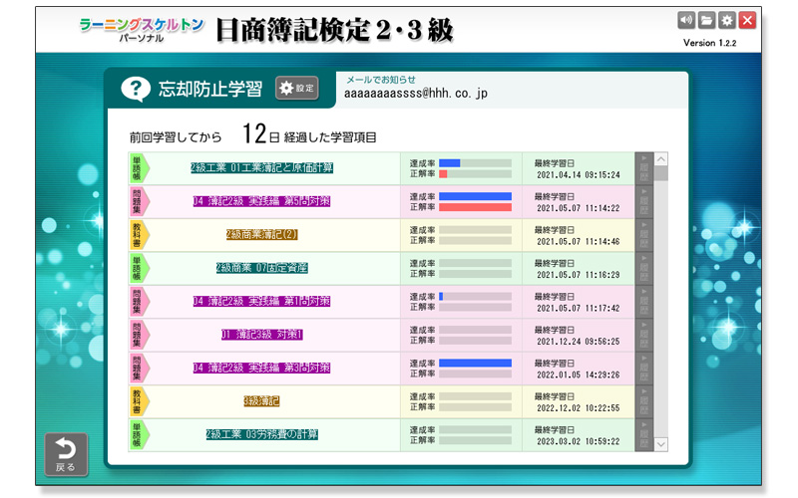798x498 pixels.
Task: Show 履歴 for the 2021.05.07 11:14:46 row
Action: [x=643, y=235]
